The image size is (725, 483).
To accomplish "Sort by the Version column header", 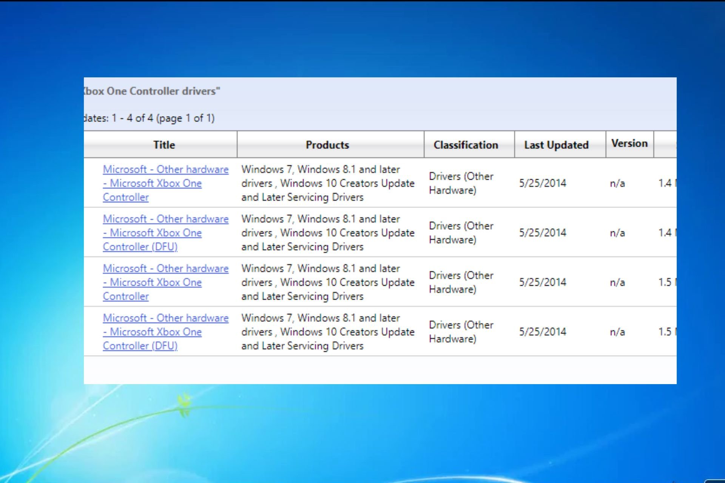I will pos(629,143).
